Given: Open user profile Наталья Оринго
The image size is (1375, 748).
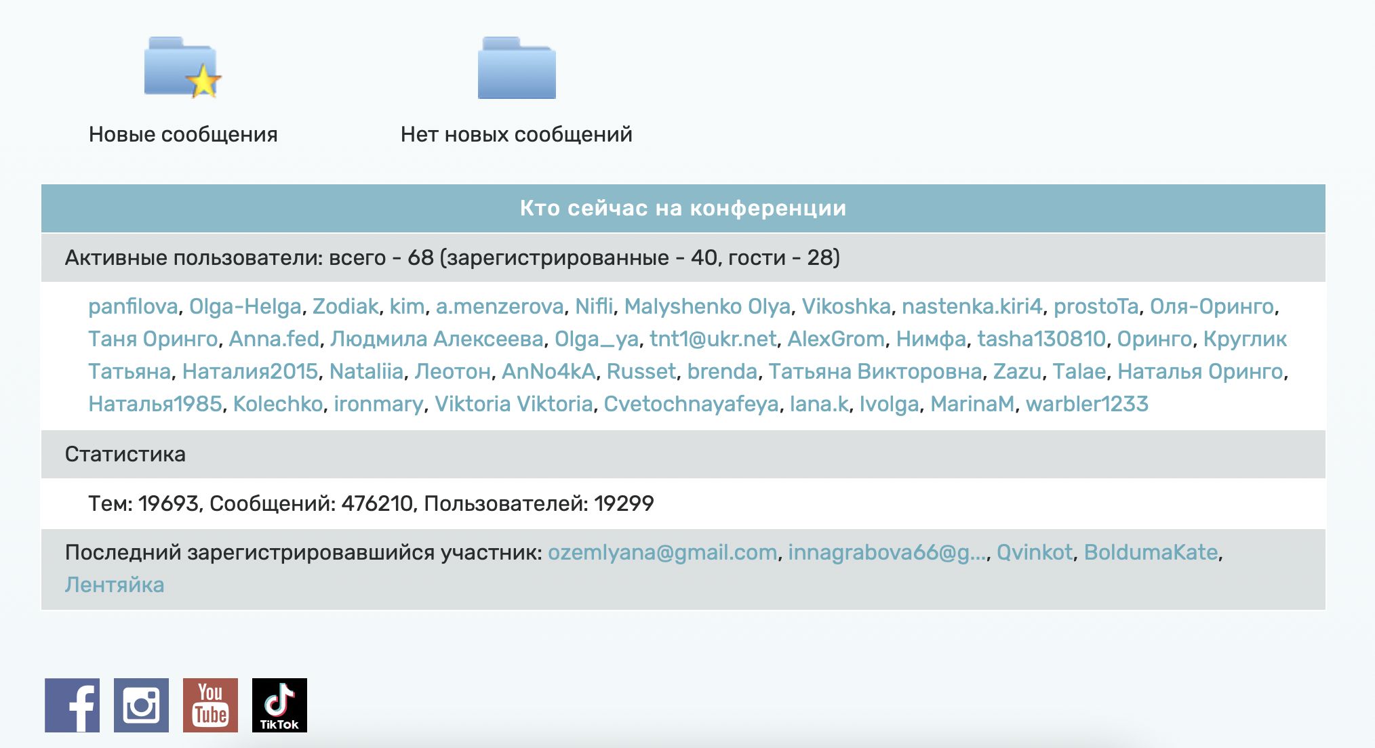Looking at the screenshot, I should click(x=1200, y=371).
